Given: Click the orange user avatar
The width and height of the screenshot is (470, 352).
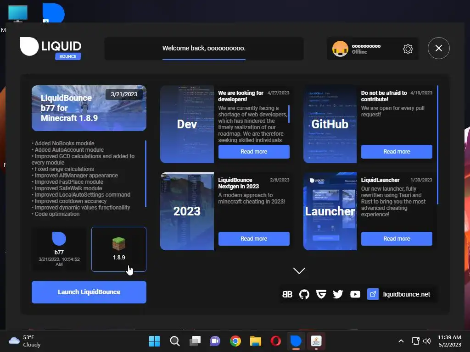Looking at the screenshot, I should [340, 49].
